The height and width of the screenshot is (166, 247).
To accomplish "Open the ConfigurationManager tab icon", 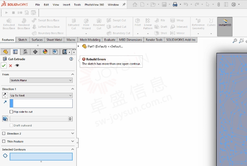I will pyautogui.click(x=25, y=52).
